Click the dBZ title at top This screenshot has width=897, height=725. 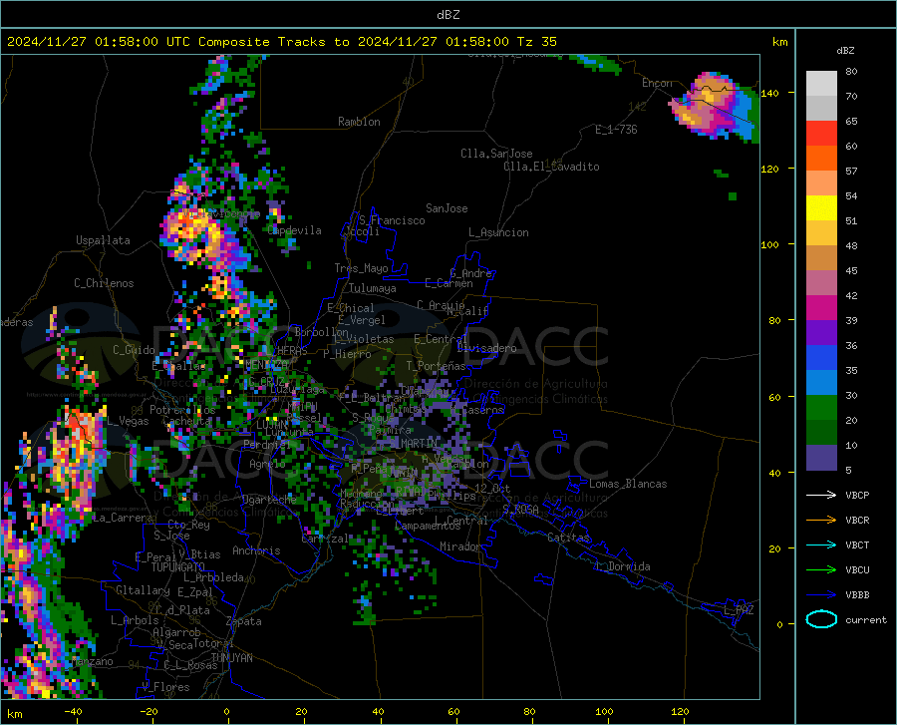[x=448, y=15]
